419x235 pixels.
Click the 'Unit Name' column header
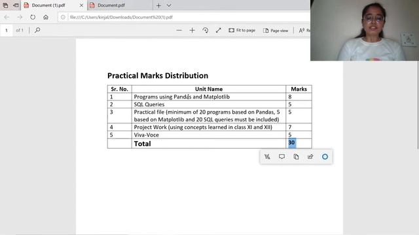(x=209, y=89)
